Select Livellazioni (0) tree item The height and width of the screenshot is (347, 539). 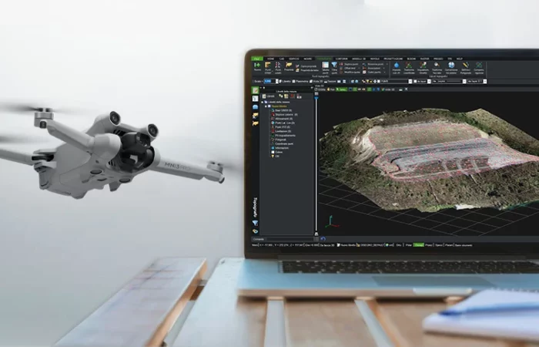coord(283,131)
